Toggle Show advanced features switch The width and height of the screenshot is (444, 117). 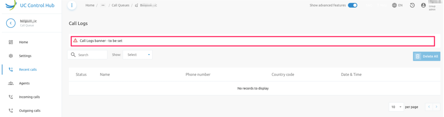pyautogui.click(x=352, y=5)
